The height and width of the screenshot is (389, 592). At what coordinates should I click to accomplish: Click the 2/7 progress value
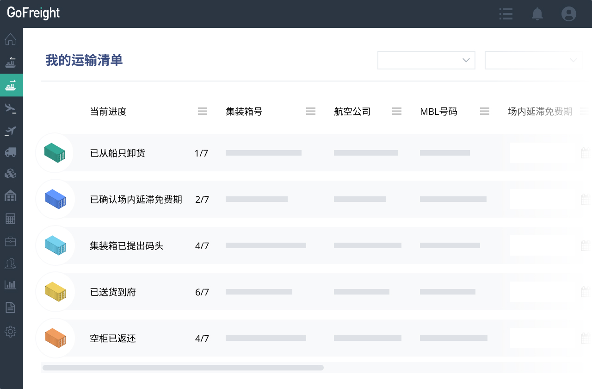202,200
